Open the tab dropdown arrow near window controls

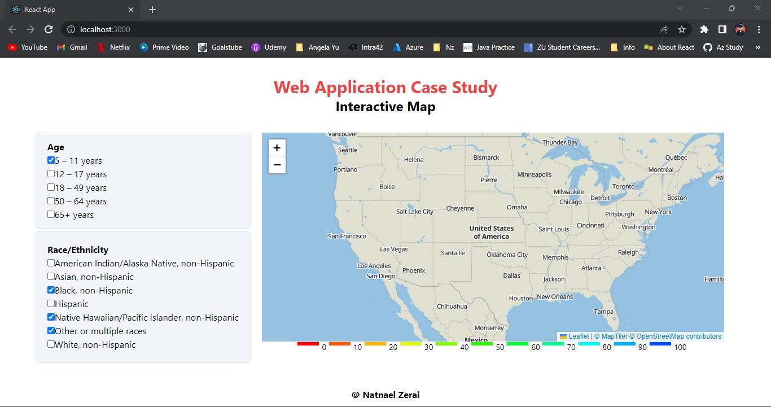point(680,8)
